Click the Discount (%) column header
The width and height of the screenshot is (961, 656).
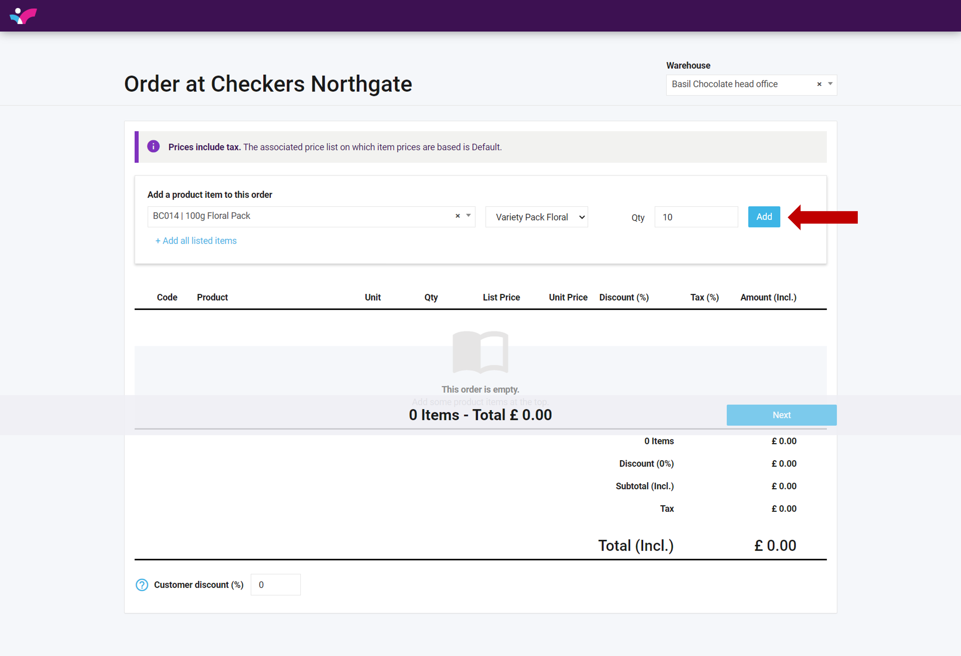[x=624, y=297]
